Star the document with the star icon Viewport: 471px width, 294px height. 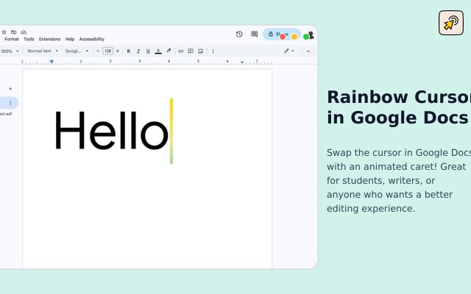[x=4, y=32]
